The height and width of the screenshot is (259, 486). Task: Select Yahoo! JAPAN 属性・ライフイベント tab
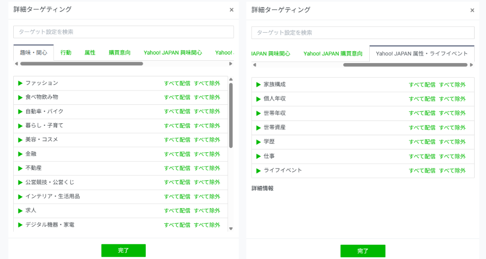click(x=421, y=54)
